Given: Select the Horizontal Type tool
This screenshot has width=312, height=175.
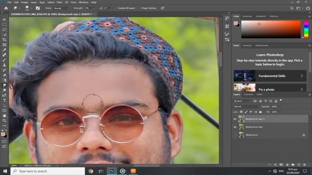Looking at the screenshot, I should point(4,101).
